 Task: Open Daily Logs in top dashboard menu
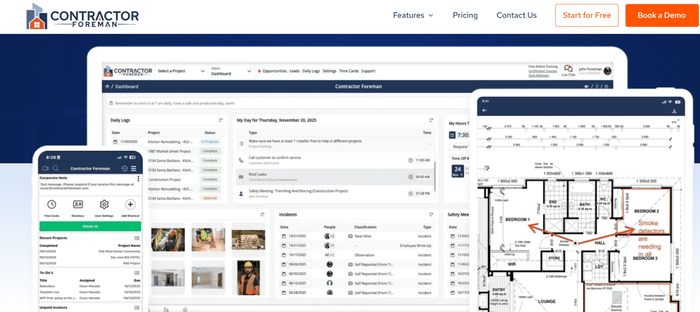click(311, 71)
